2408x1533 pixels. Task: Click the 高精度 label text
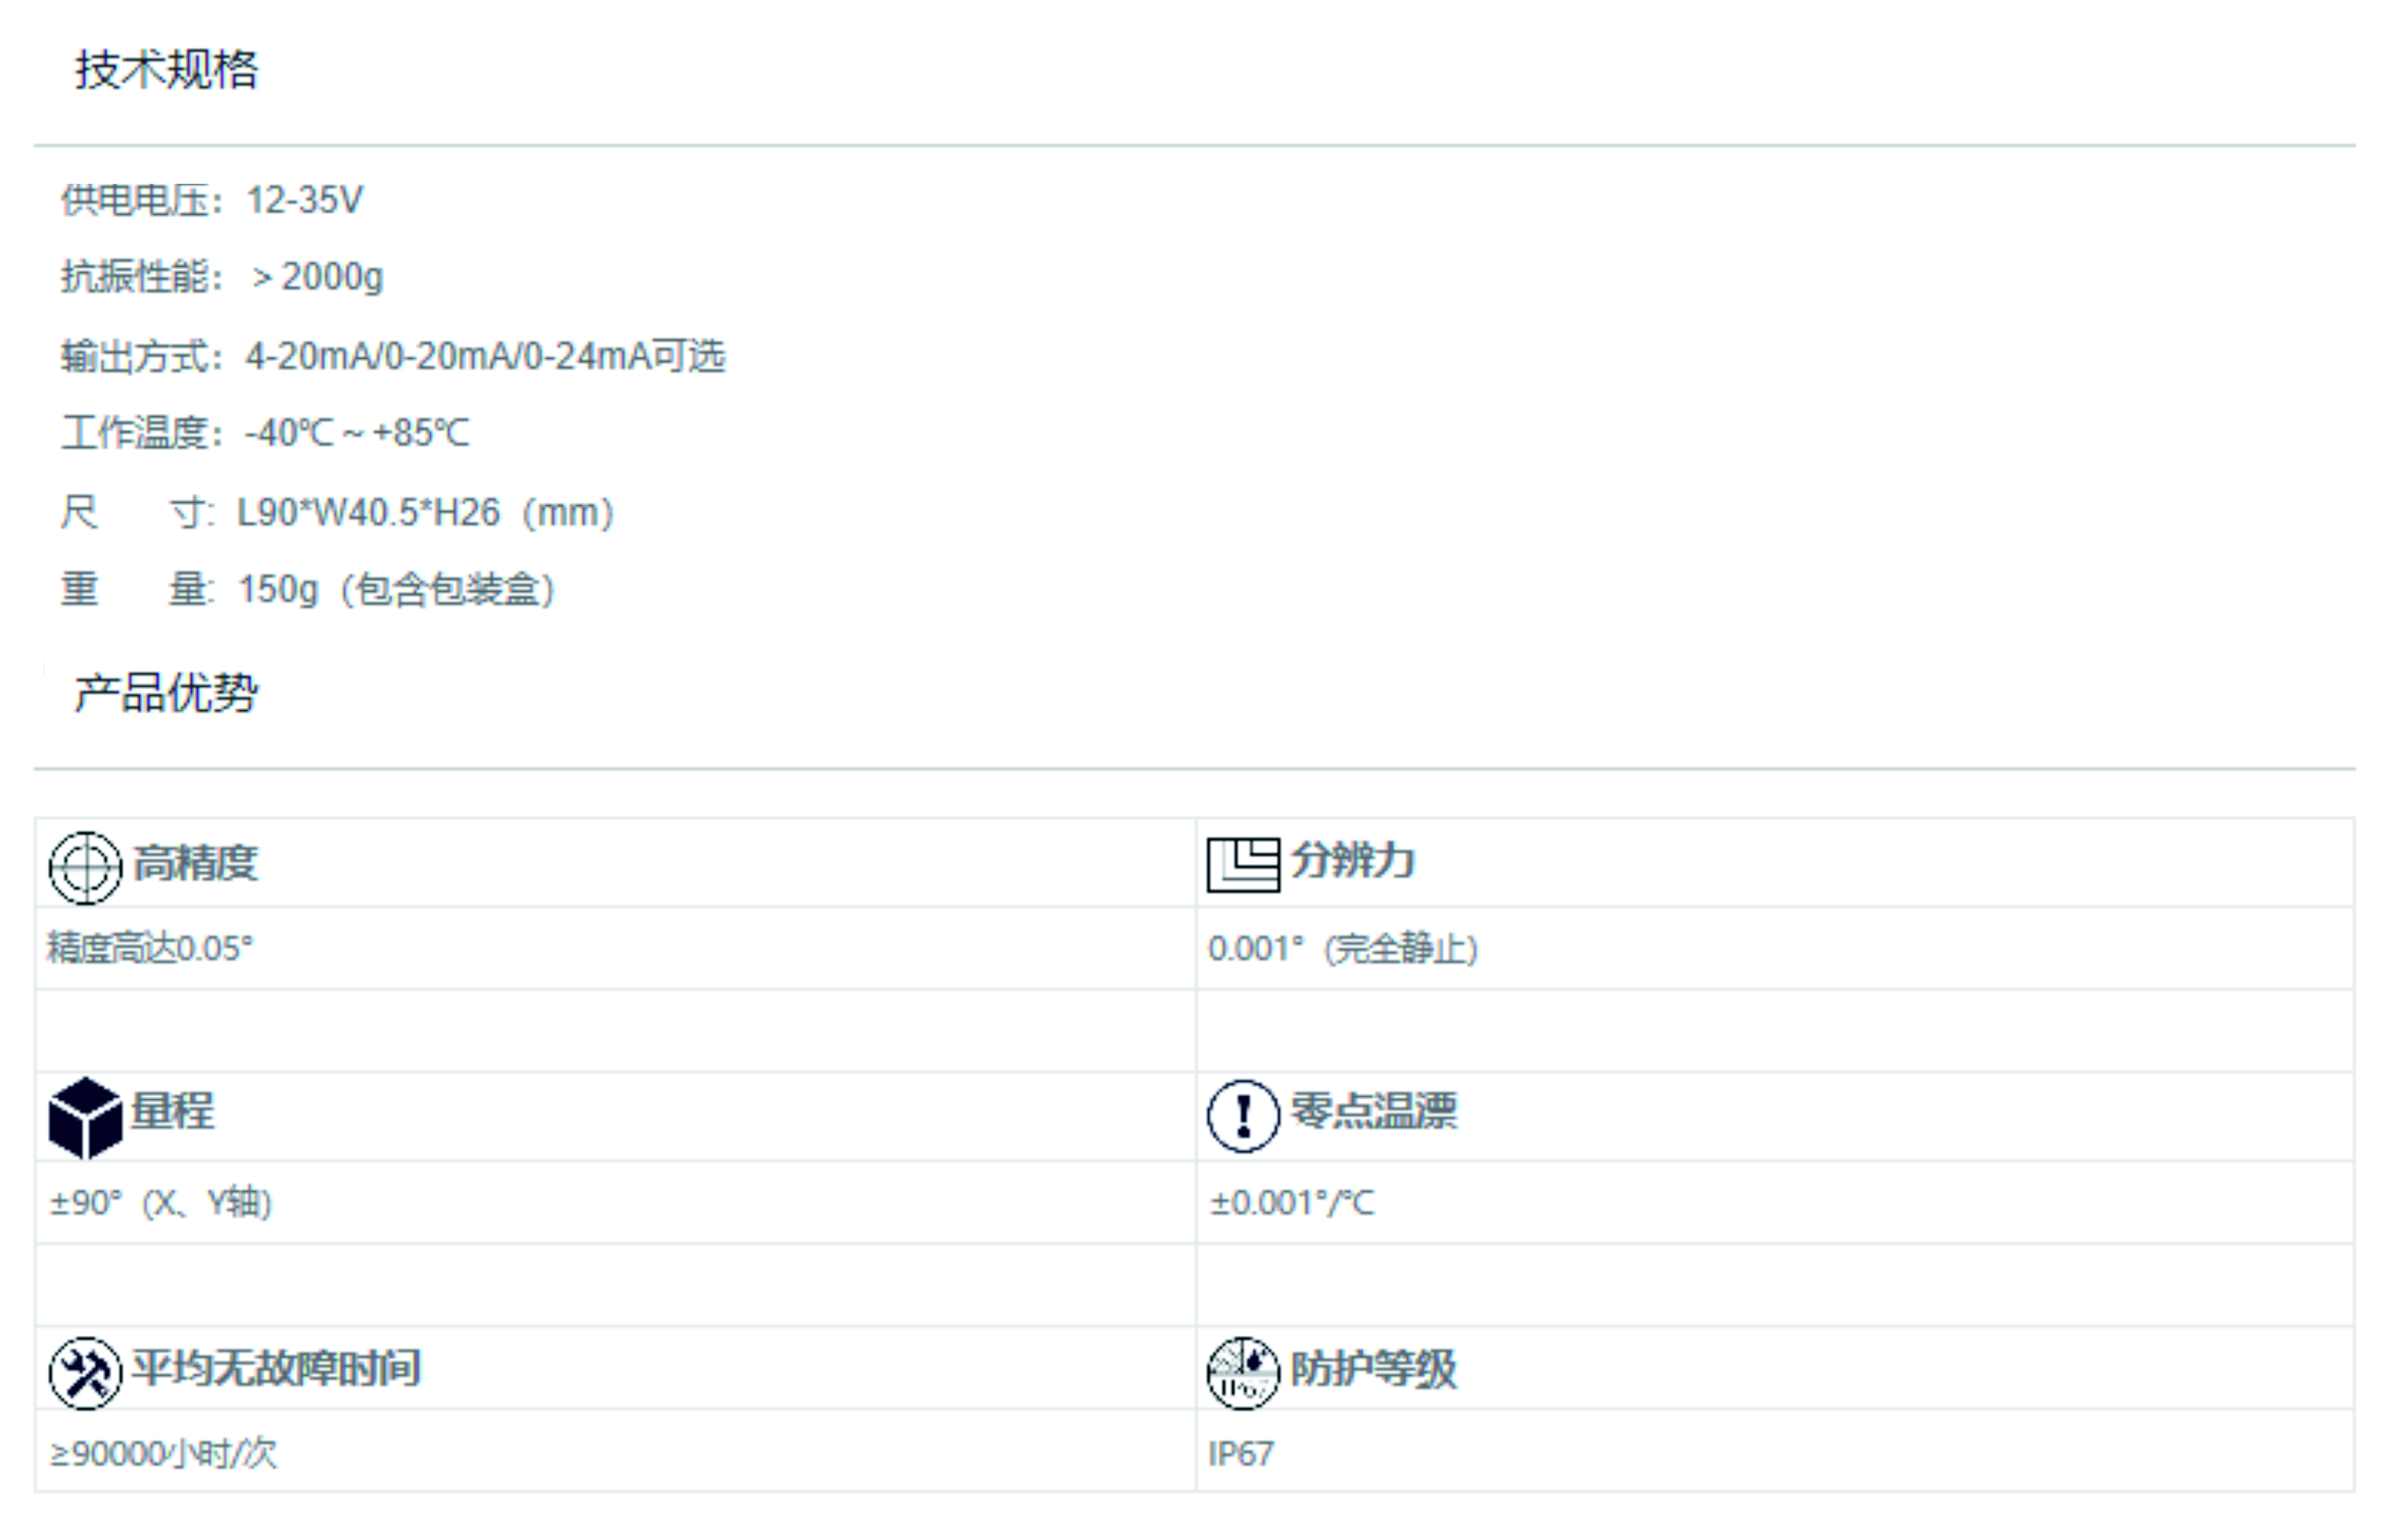tap(196, 863)
